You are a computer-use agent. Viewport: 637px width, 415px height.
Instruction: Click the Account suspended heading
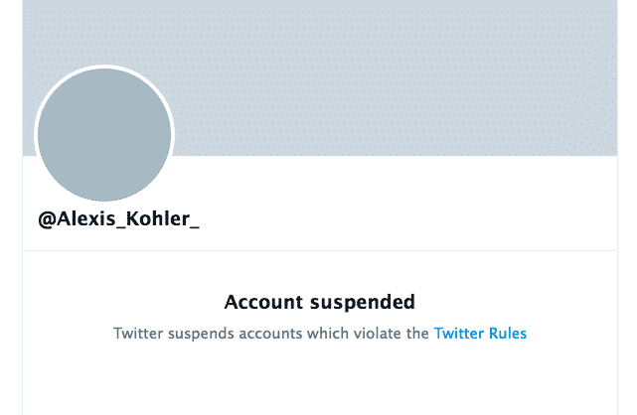pos(319,302)
